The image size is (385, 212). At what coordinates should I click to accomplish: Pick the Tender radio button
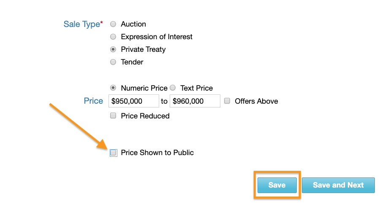point(113,62)
